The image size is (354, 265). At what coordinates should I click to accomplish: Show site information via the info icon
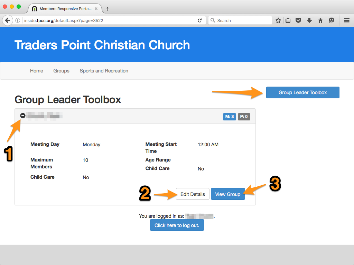18,20
